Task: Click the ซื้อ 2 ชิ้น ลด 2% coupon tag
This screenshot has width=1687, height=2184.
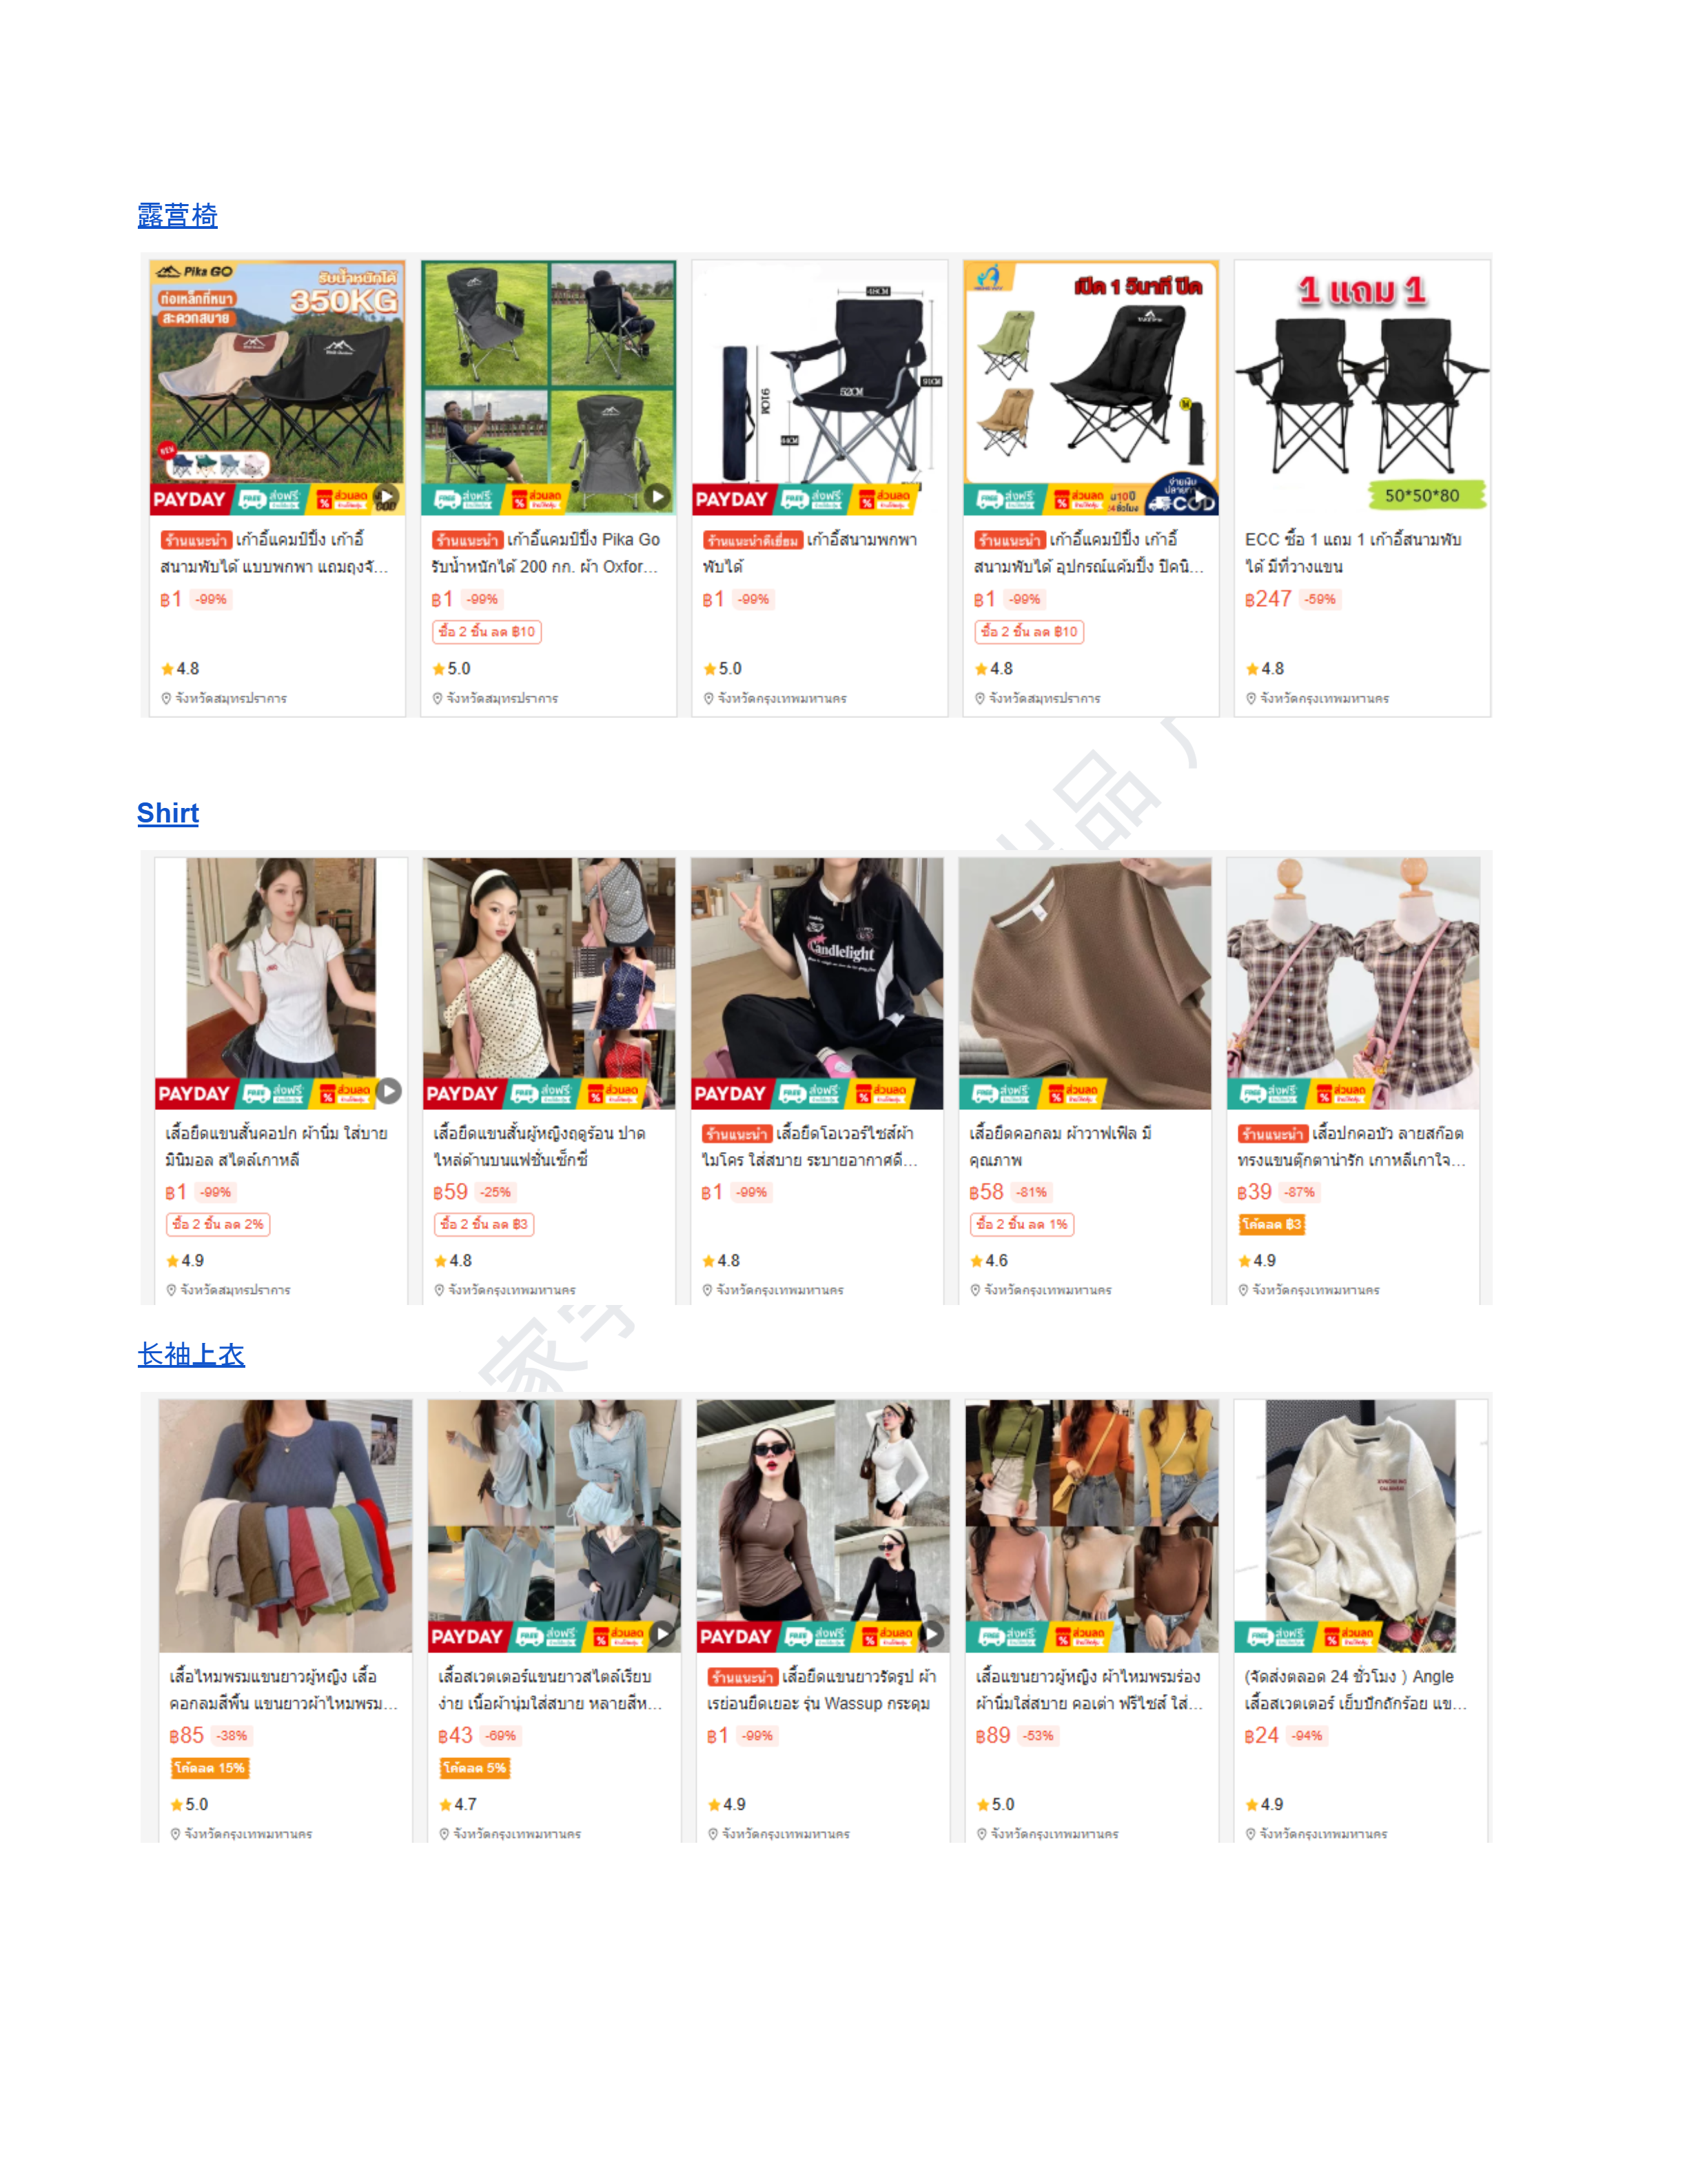Action: point(218,1224)
